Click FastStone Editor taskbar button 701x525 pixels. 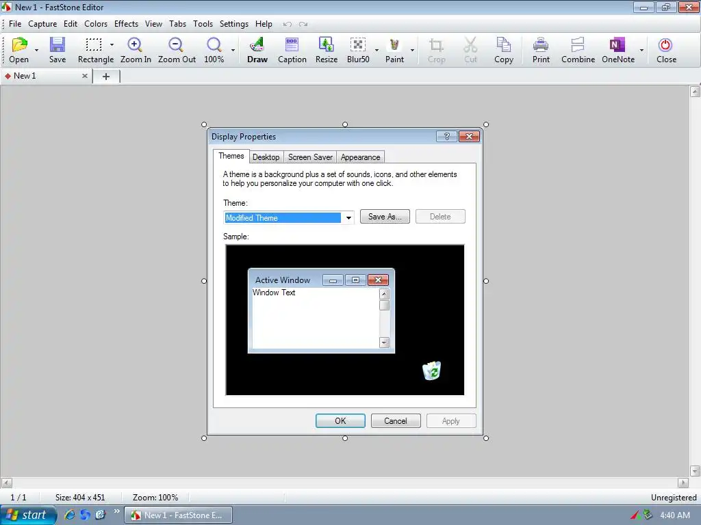(x=179, y=515)
